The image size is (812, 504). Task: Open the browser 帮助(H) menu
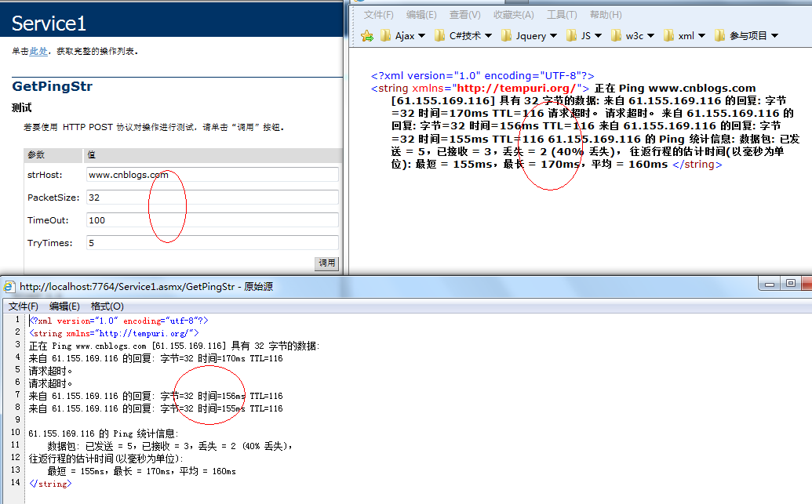click(x=606, y=14)
